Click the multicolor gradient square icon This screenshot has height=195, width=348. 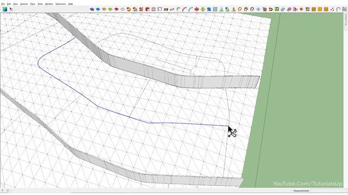pos(5,9)
